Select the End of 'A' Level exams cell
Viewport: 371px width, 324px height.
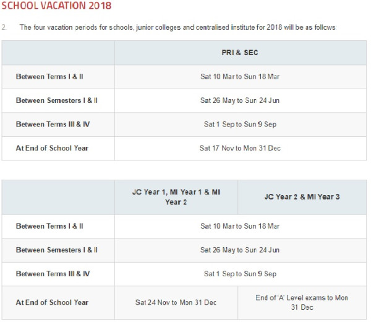[x=302, y=302]
